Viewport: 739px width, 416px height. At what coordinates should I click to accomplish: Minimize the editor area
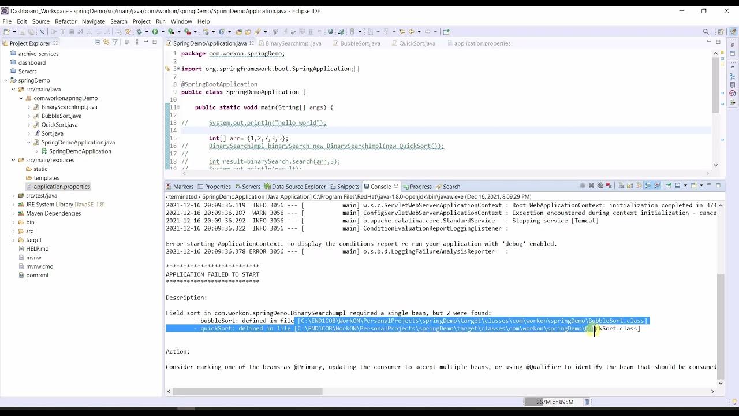[x=709, y=42]
